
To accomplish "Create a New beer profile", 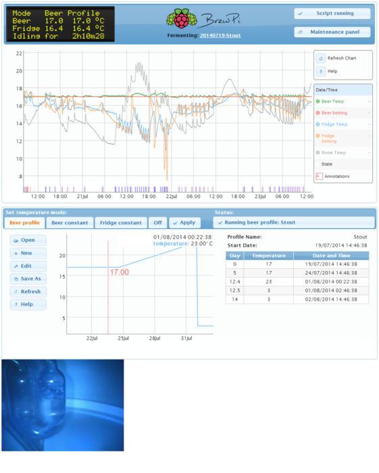I will point(28,253).
